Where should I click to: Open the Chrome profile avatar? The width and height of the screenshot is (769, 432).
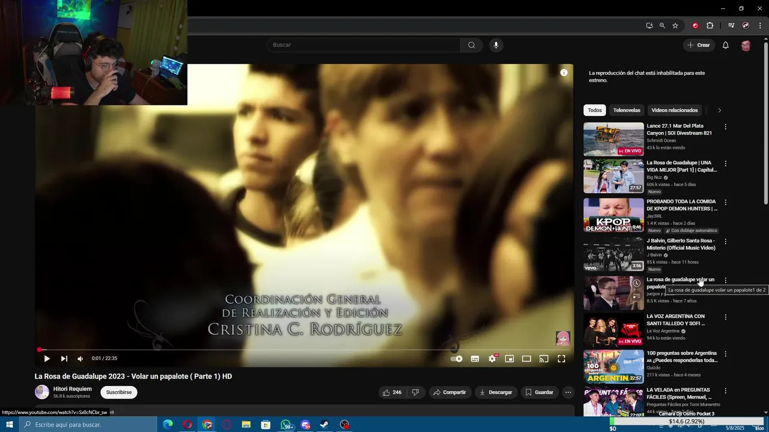(x=746, y=26)
